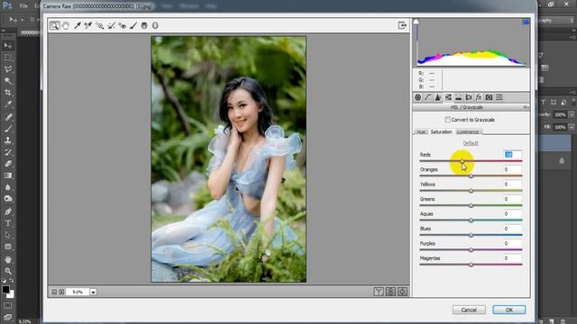Select the Photoshop Lasso tool
Viewport: 577px width, 324px height.
tap(8, 69)
